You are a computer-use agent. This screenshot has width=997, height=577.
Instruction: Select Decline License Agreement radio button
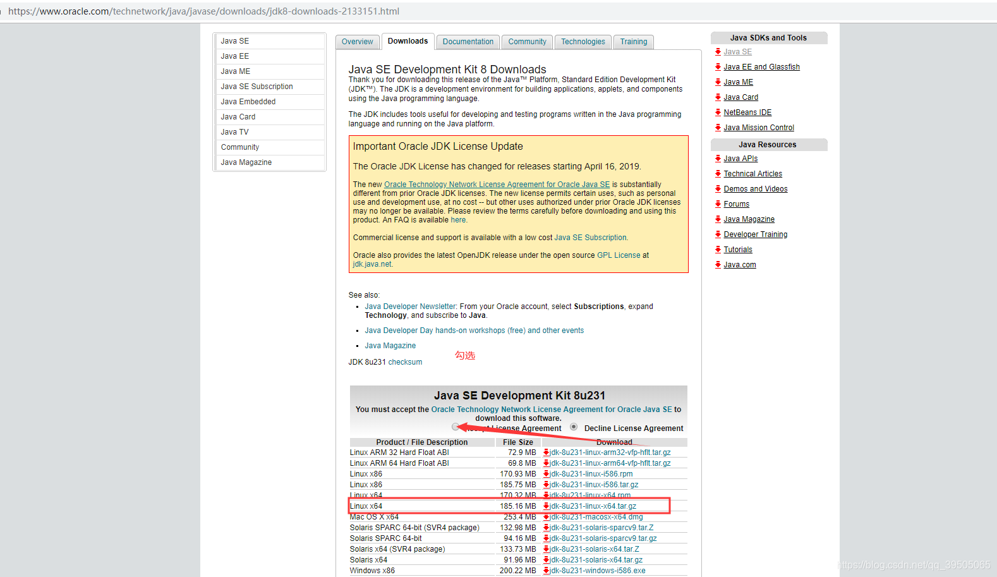tap(574, 427)
